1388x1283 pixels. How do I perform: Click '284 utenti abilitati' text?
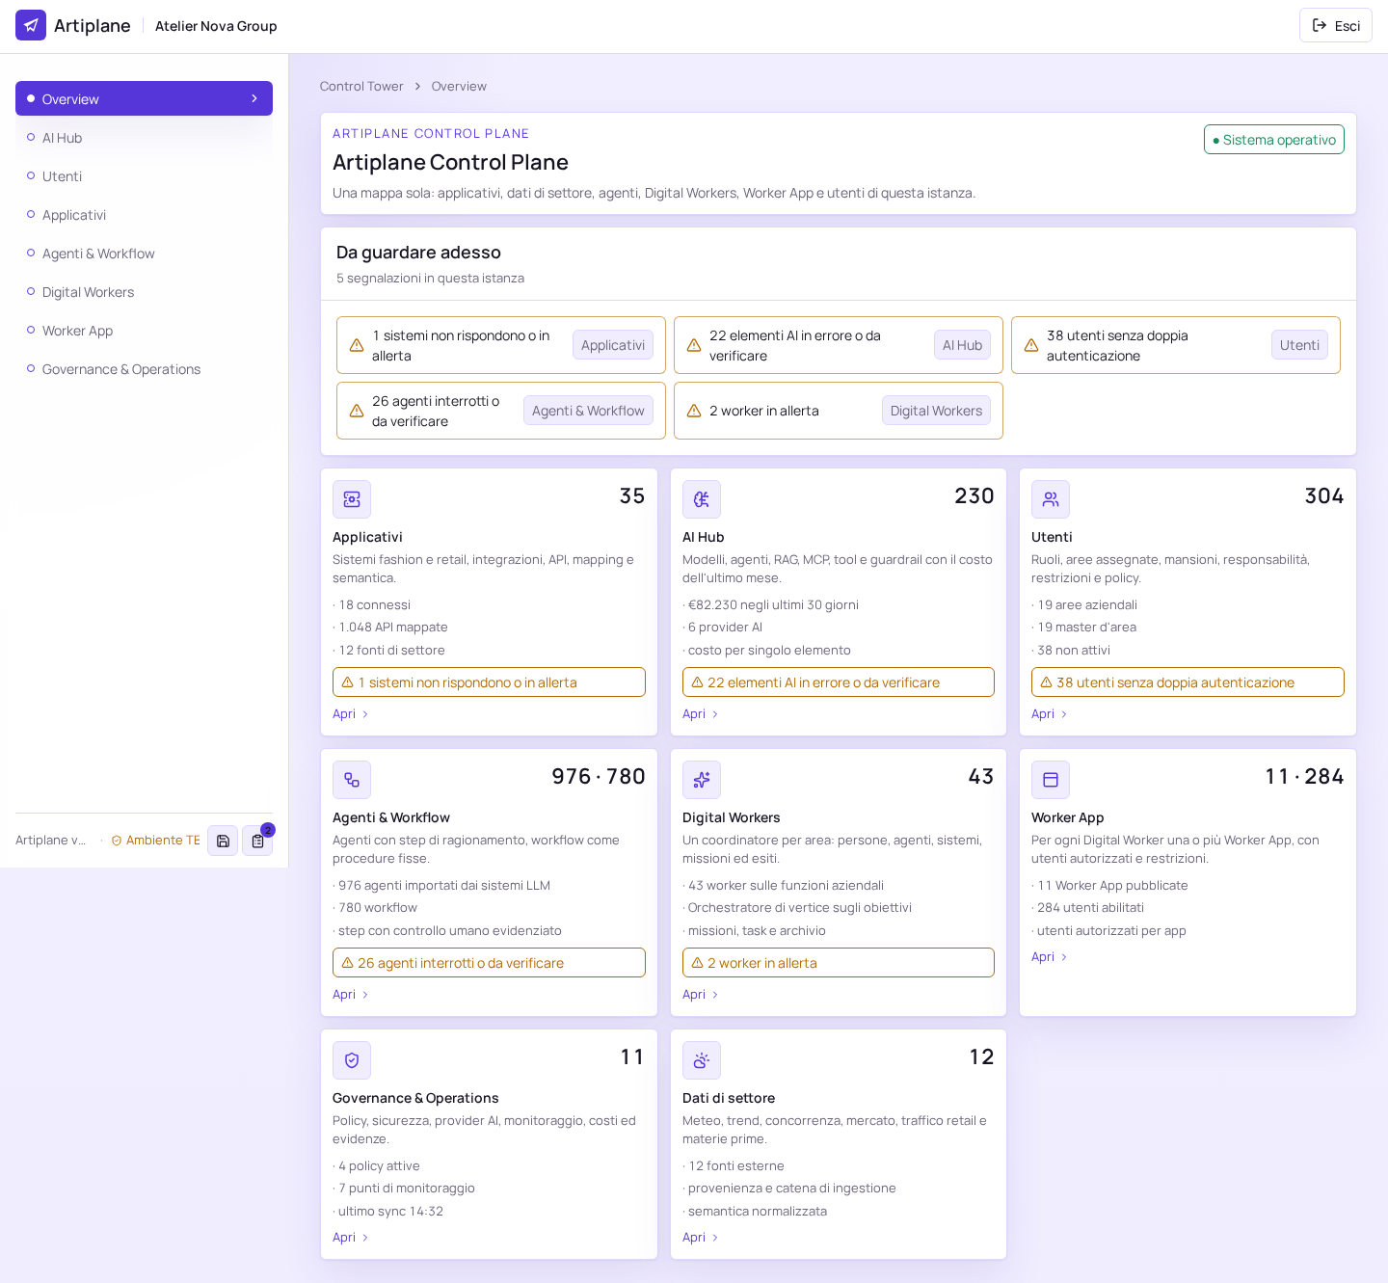tap(1090, 908)
